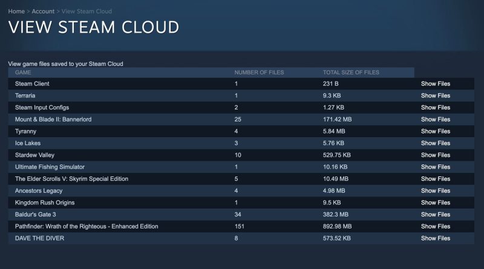Click file count 34 for Baldur's Gate 3
The width and height of the screenshot is (484, 269).
pyautogui.click(x=238, y=215)
